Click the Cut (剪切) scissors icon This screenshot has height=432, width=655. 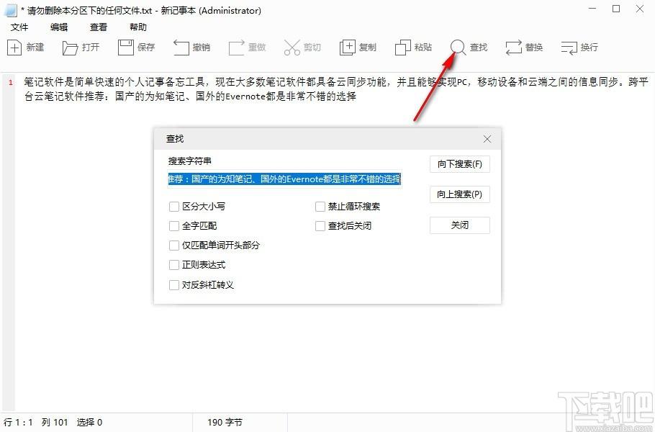[x=292, y=48]
